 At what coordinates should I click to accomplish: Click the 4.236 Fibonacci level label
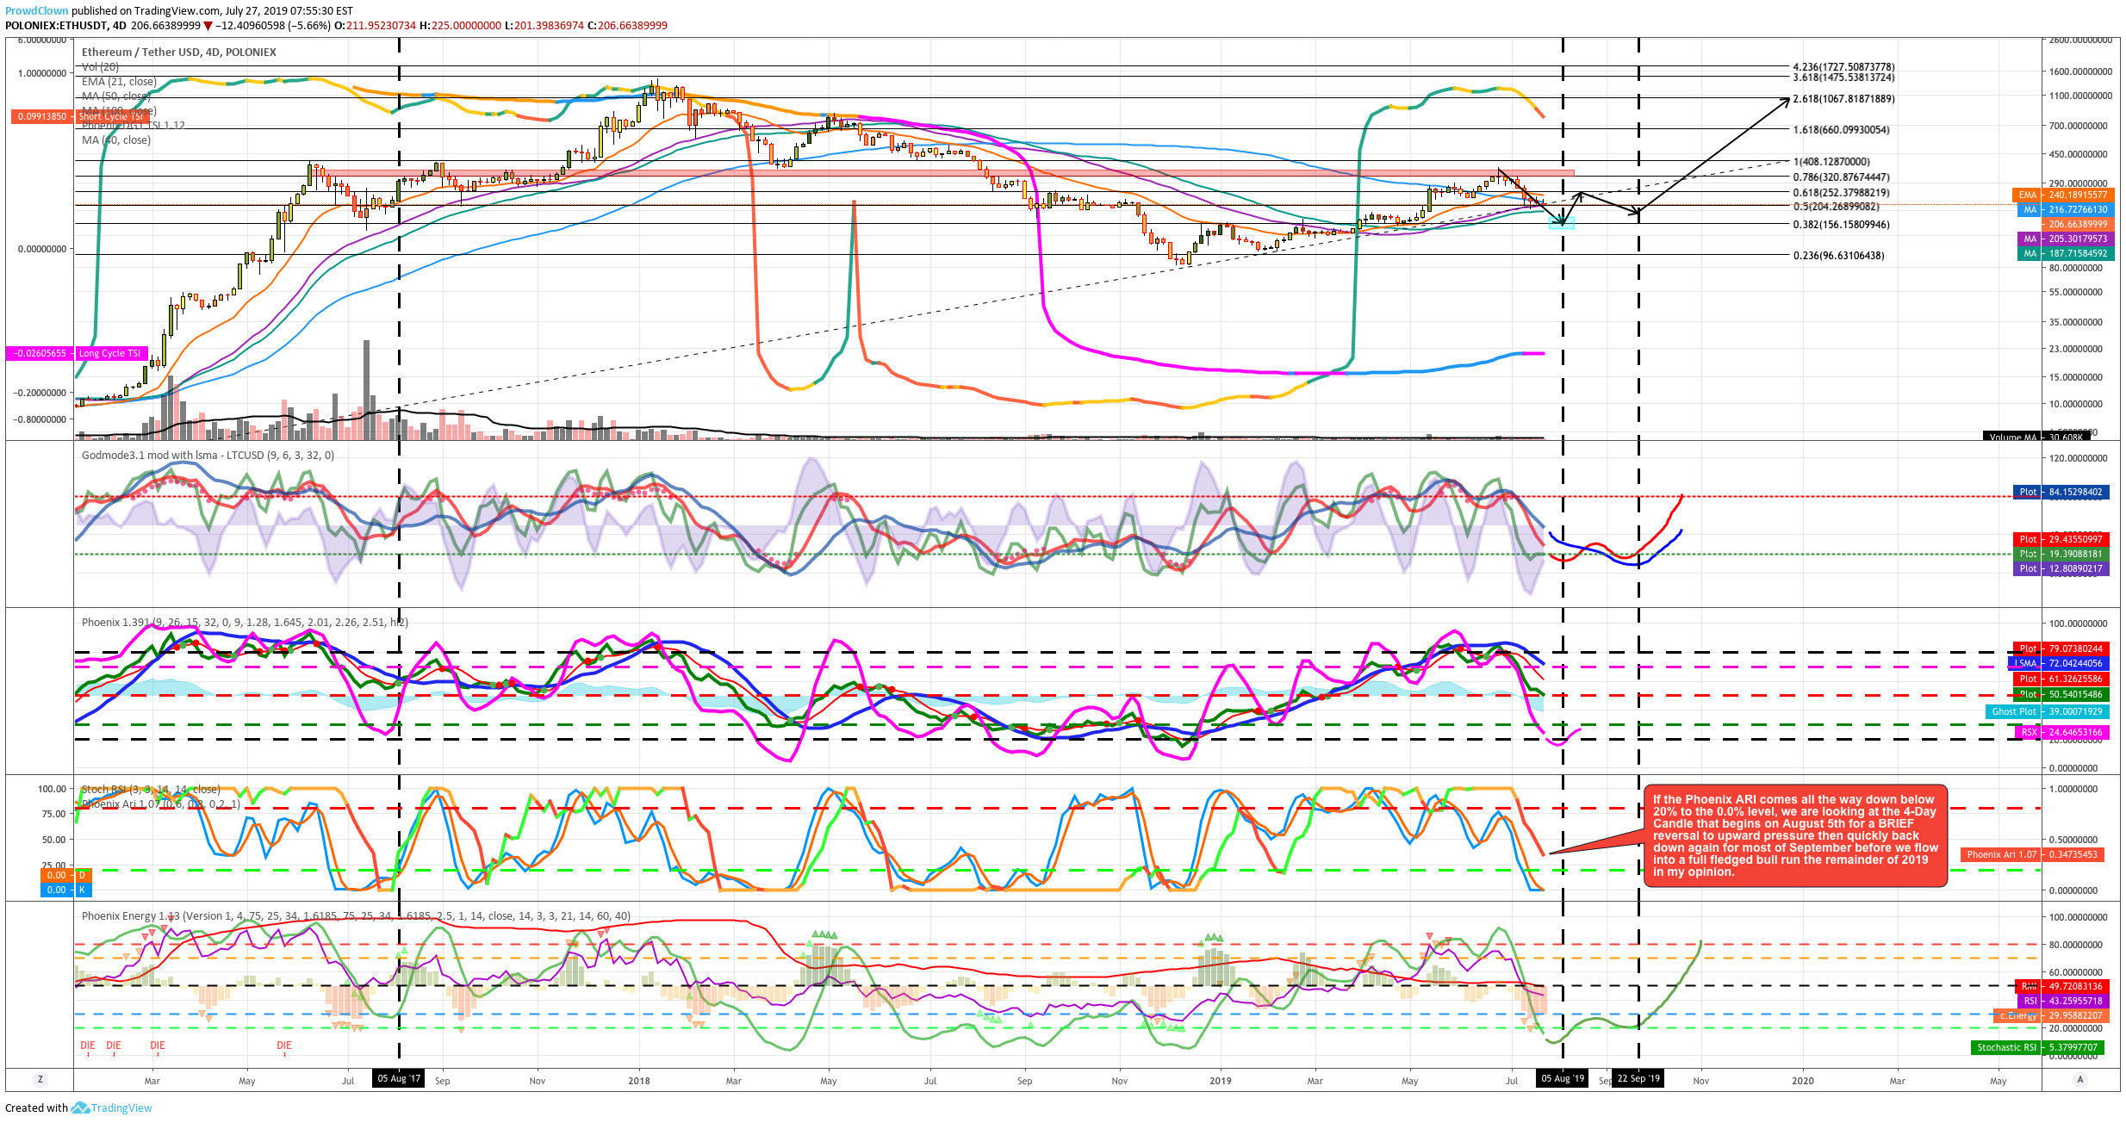click(1843, 67)
